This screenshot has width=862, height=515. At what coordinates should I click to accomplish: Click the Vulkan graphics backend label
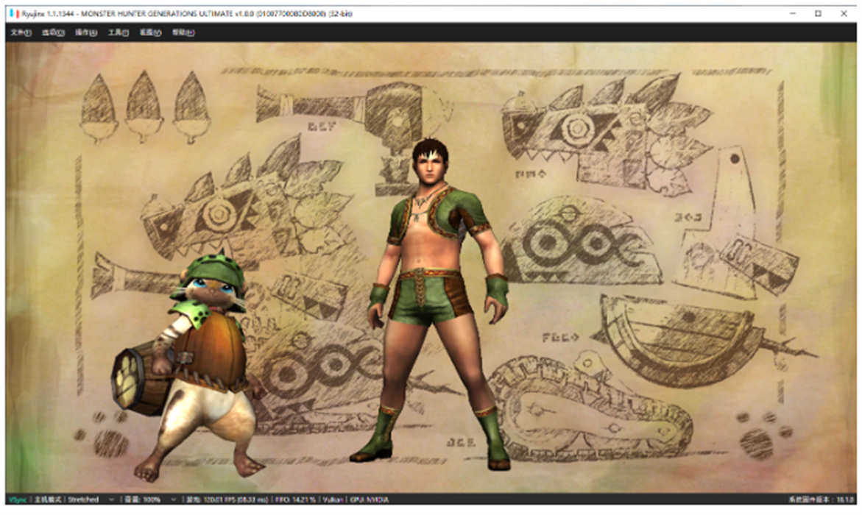tap(331, 500)
